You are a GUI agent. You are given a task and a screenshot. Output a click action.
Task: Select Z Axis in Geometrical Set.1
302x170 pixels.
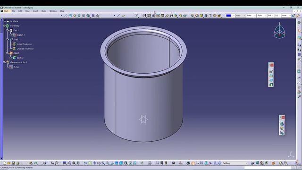17,67
